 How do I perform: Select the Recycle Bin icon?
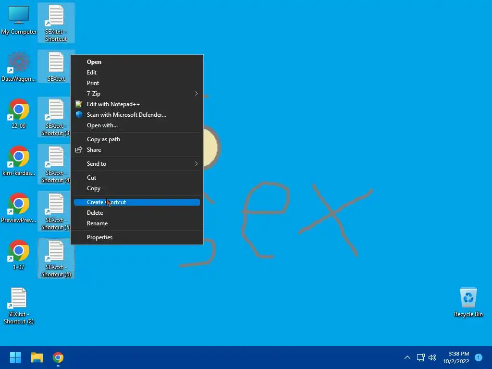(468, 302)
